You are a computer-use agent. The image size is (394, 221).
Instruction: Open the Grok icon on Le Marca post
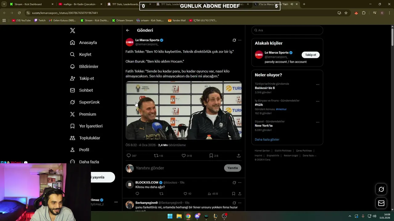pos(234,40)
